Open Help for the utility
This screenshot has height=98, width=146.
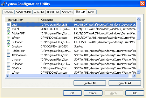click(135, 93)
